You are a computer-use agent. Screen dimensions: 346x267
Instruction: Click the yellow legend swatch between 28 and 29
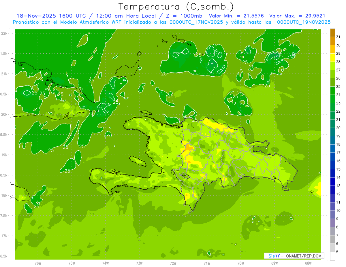click(x=332, y=58)
